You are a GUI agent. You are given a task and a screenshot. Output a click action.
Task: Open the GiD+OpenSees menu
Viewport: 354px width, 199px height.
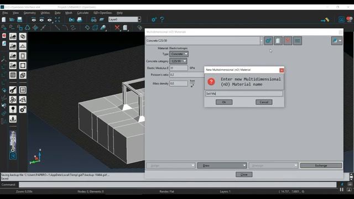103,13
